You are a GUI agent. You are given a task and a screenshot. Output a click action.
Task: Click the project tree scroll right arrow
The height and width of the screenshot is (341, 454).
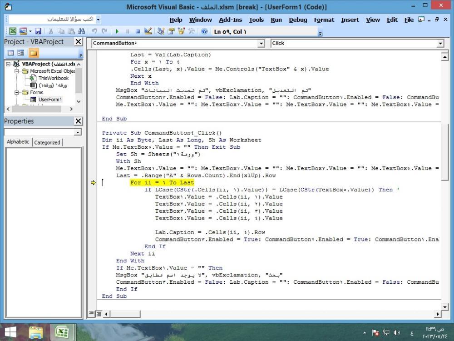(x=71, y=109)
